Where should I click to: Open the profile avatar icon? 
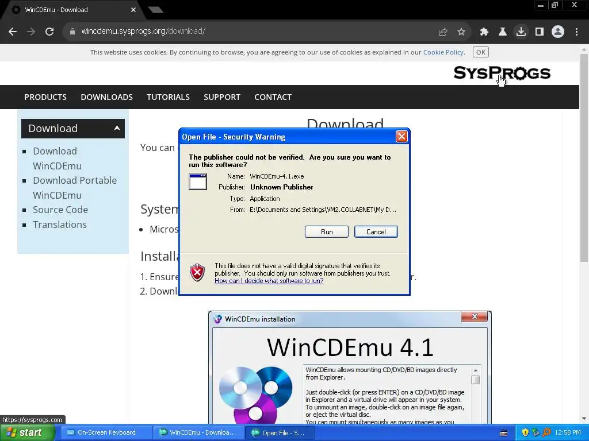coord(558,32)
